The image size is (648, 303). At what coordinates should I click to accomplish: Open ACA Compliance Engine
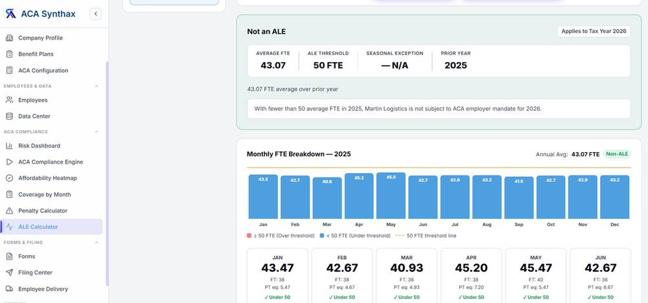click(x=52, y=162)
